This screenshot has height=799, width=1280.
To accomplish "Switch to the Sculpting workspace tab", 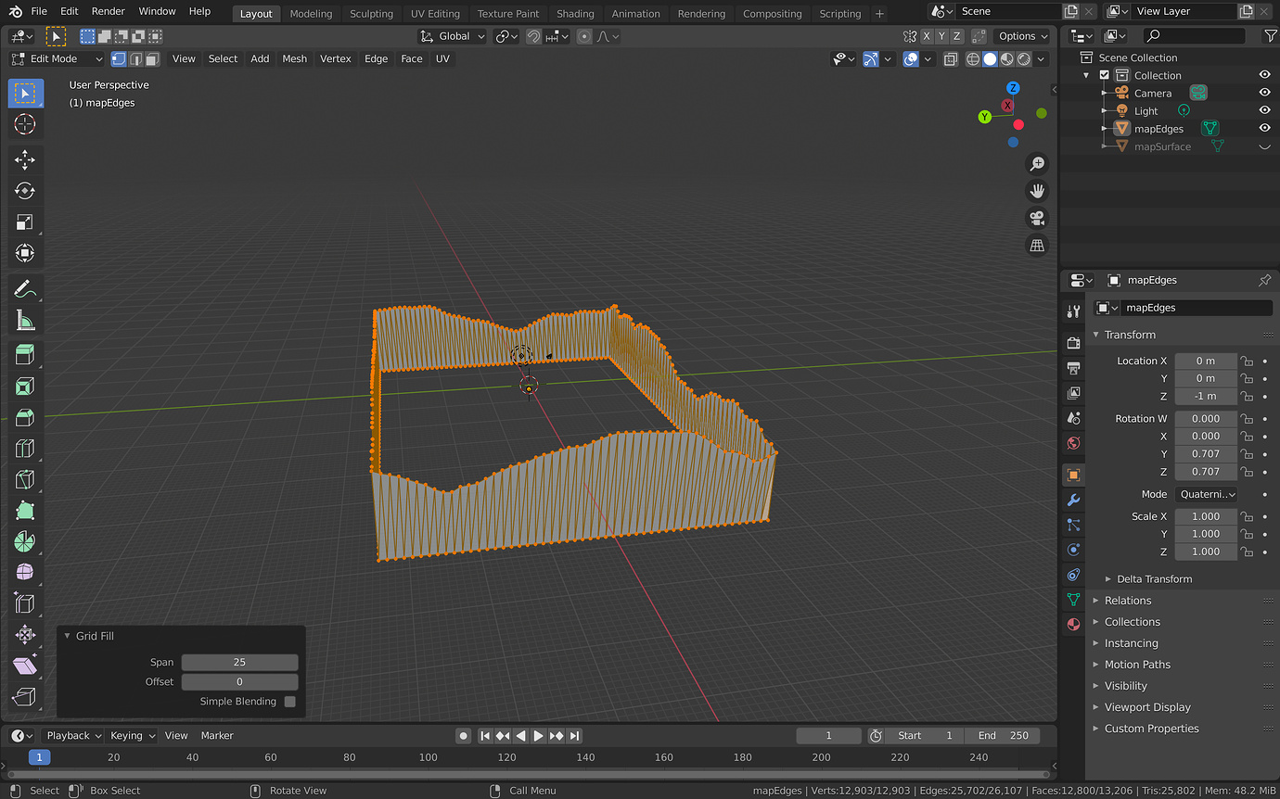I will pos(371,13).
